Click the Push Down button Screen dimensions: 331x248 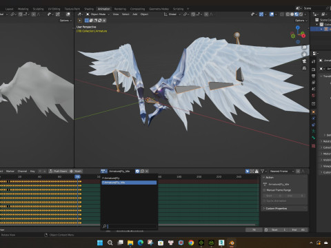tap(59, 172)
